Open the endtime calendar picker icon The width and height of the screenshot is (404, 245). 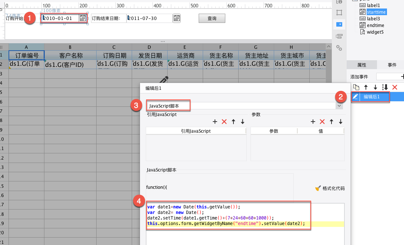coord(177,18)
